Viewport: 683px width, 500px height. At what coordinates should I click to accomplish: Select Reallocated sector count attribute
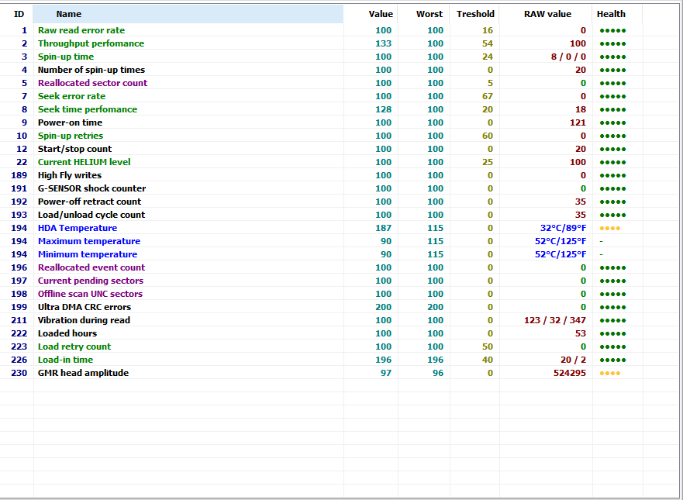pyautogui.click(x=93, y=83)
